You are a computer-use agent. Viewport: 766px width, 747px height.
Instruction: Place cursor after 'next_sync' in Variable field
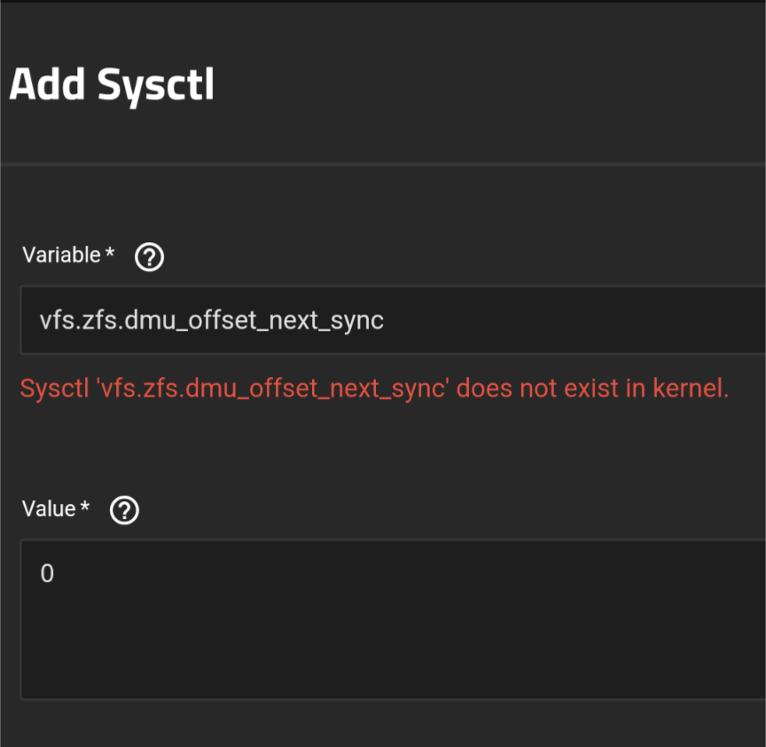pyautogui.click(x=385, y=320)
